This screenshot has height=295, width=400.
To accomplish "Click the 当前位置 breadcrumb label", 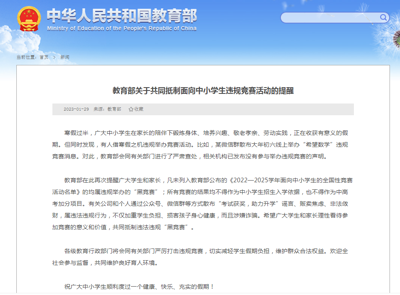I will [27, 57].
